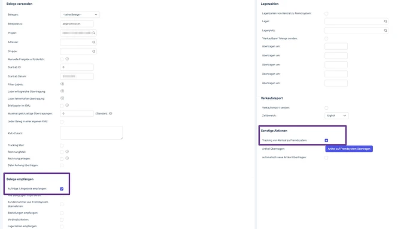Click the lookup icon in Lager field
The image size is (413, 229).
[385, 22]
